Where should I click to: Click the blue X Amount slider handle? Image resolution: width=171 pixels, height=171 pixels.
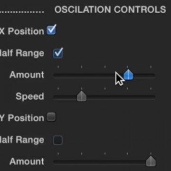coord(128,75)
